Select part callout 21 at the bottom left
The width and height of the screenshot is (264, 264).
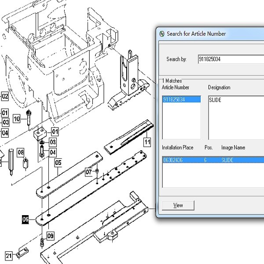[x=9, y=256]
